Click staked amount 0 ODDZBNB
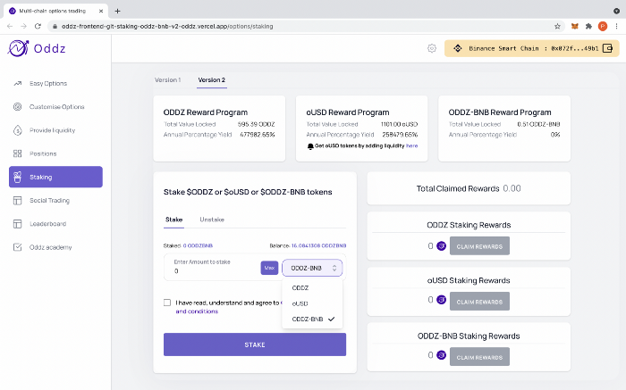 [x=198, y=245]
